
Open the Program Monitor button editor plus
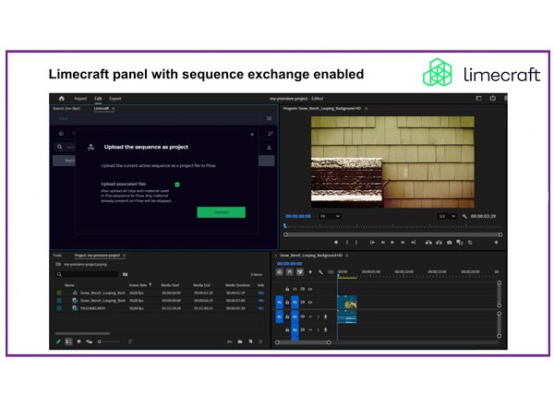pyautogui.click(x=496, y=242)
